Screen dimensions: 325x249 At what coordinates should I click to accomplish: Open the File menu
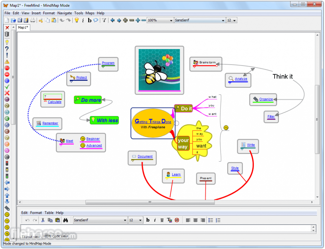point(7,13)
